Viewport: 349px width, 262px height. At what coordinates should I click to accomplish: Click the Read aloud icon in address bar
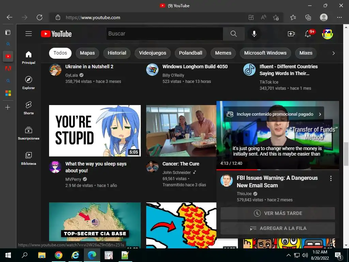click(263, 17)
